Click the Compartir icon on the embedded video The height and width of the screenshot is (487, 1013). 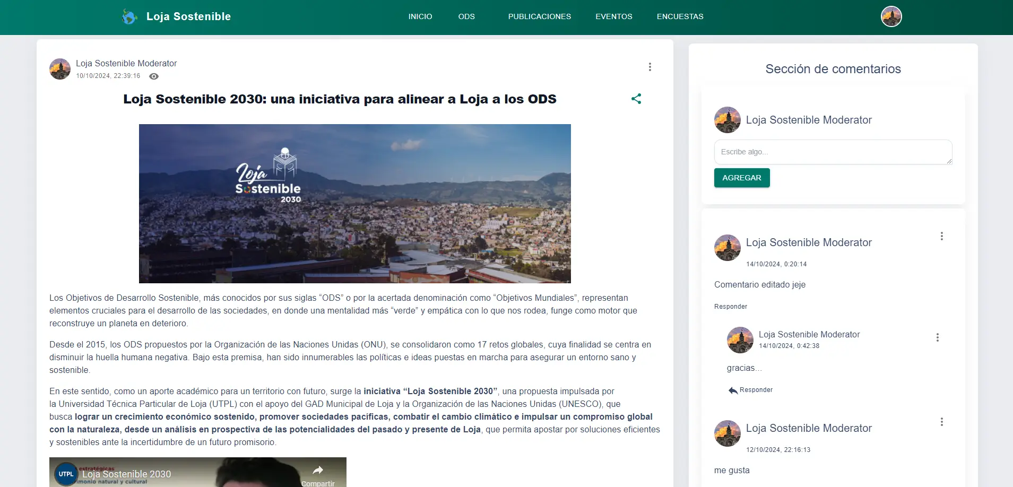(x=318, y=470)
